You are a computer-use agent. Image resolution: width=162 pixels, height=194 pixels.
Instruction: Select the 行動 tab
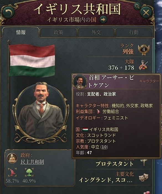coord(134,32)
